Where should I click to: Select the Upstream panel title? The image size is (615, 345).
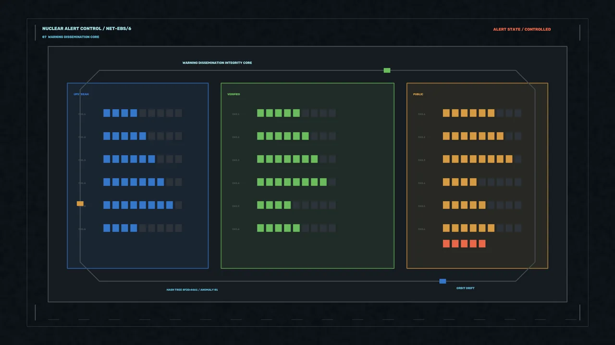click(81, 94)
